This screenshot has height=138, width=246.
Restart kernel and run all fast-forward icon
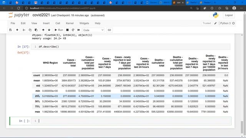click(78, 30)
